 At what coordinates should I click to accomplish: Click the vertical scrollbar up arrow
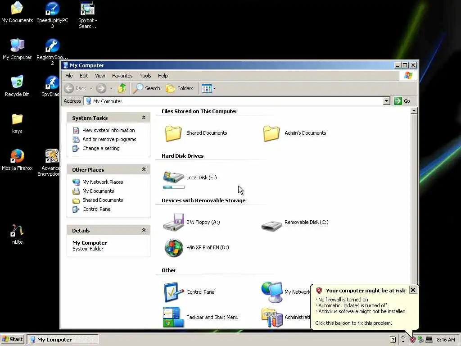(x=414, y=111)
